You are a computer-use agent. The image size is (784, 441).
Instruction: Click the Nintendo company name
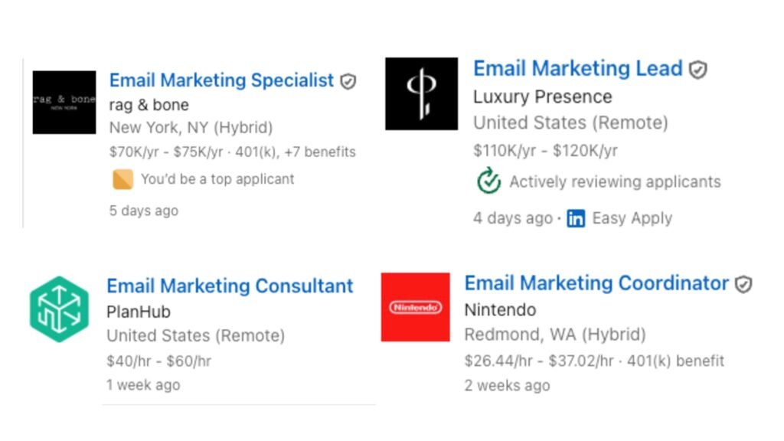(500, 310)
